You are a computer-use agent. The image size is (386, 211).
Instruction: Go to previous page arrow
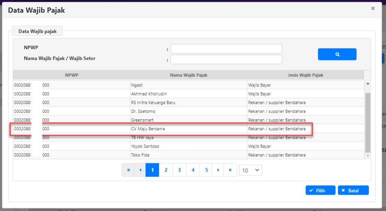(140, 170)
